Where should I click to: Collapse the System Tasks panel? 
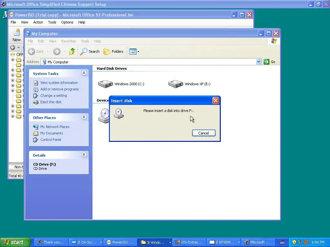pyautogui.click(x=84, y=73)
